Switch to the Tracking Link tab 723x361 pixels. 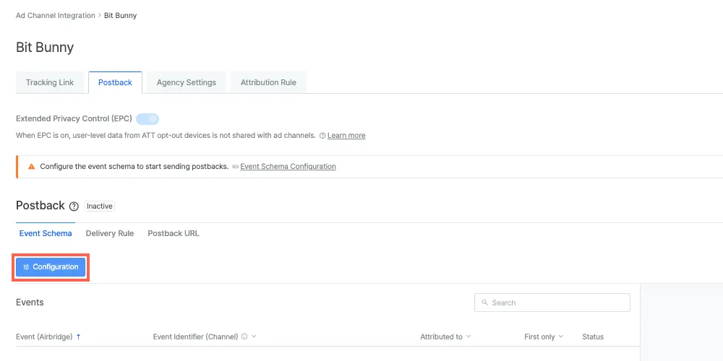point(50,82)
